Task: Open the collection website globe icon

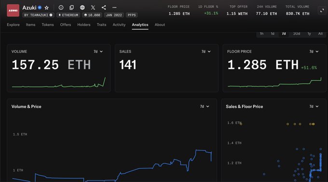Action: (82, 8)
